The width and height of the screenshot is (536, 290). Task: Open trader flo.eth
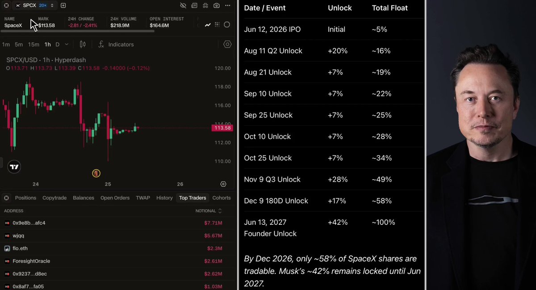click(x=20, y=248)
